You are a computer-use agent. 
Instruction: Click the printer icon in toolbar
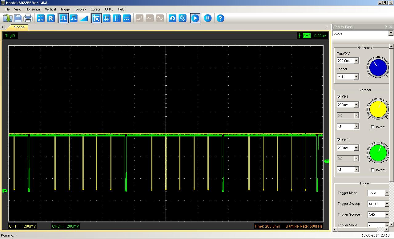click(x=28, y=18)
